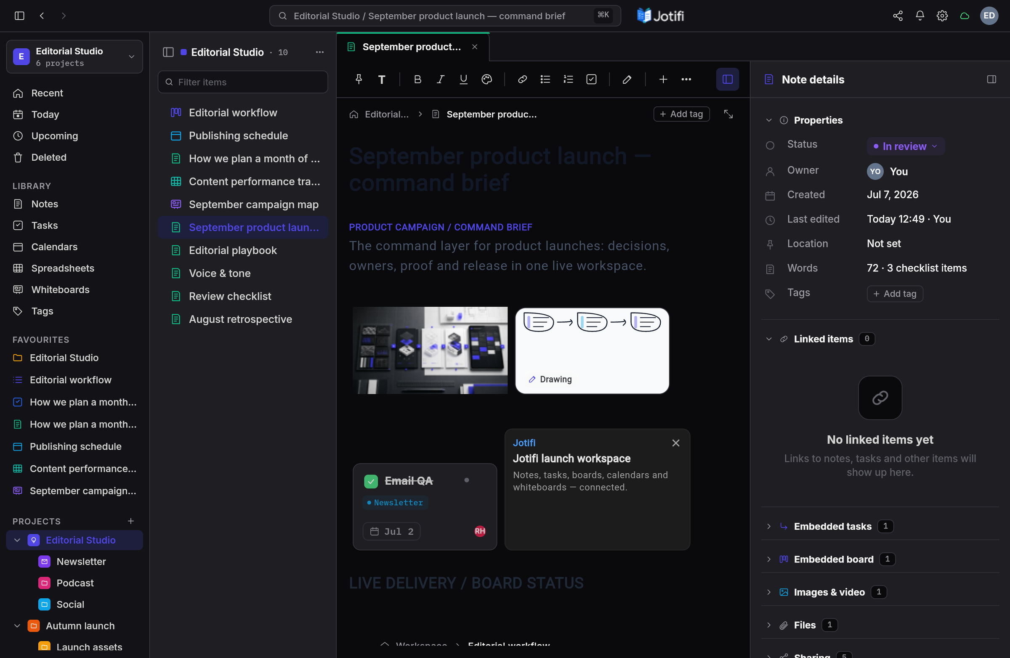Open the ED user avatar menu
The height and width of the screenshot is (658, 1010).
[x=989, y=16]
